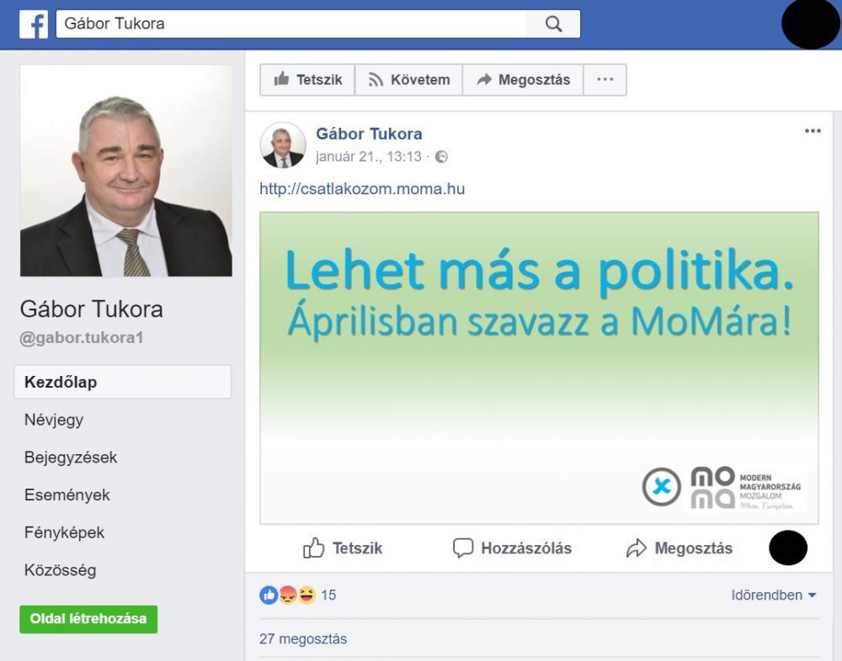The image size is (842, 661).
Task: Open the Időrendben sort dropdown
Action: 774,595
